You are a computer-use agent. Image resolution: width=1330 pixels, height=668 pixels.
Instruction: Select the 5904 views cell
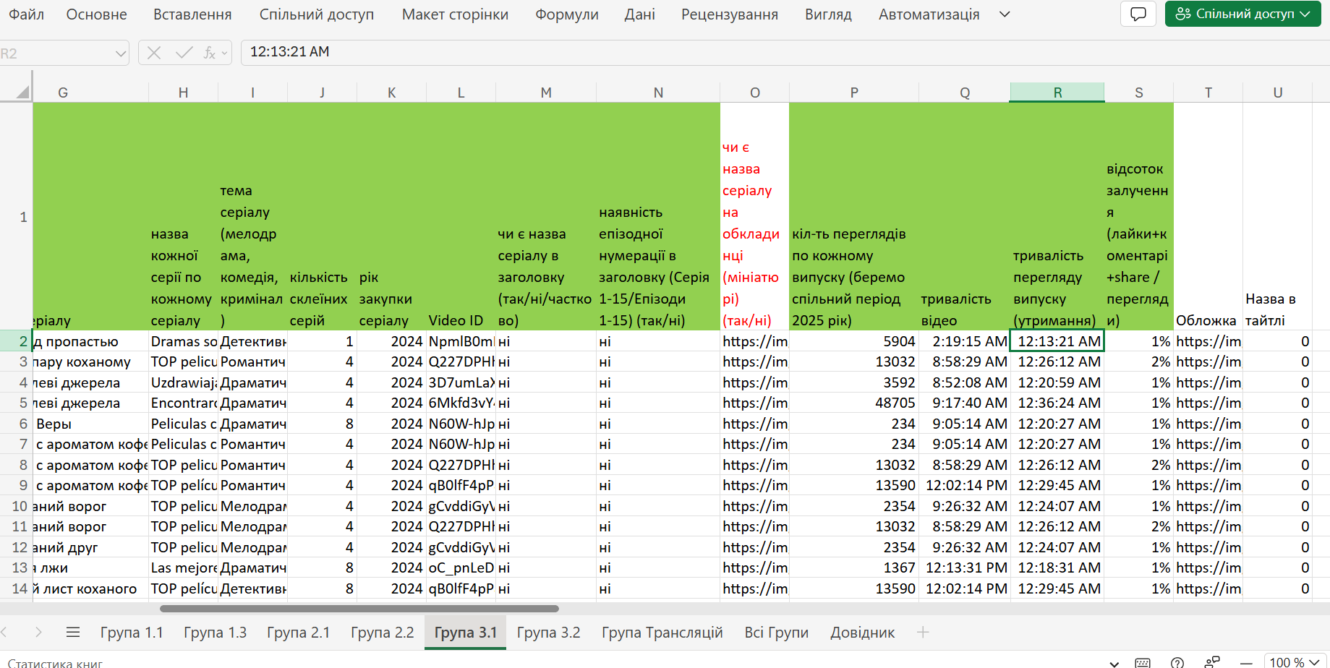tap(854, 341)
